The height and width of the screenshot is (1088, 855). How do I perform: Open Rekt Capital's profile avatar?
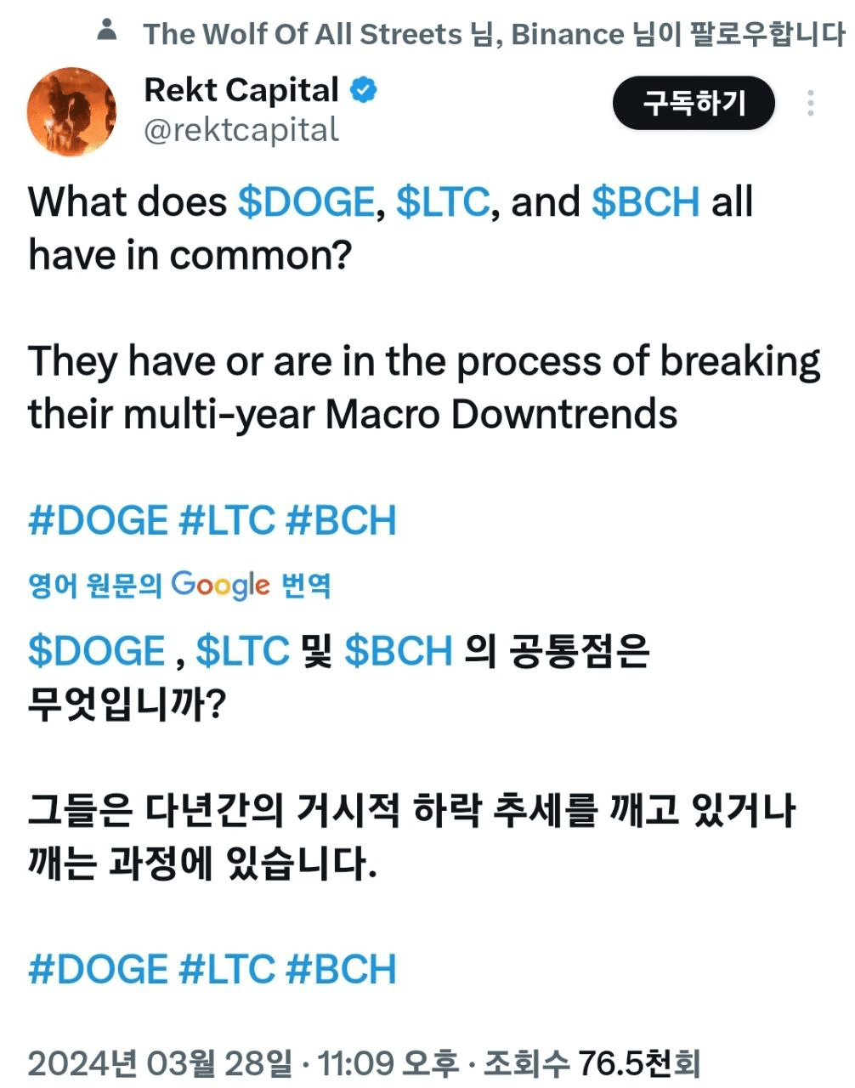71,111
